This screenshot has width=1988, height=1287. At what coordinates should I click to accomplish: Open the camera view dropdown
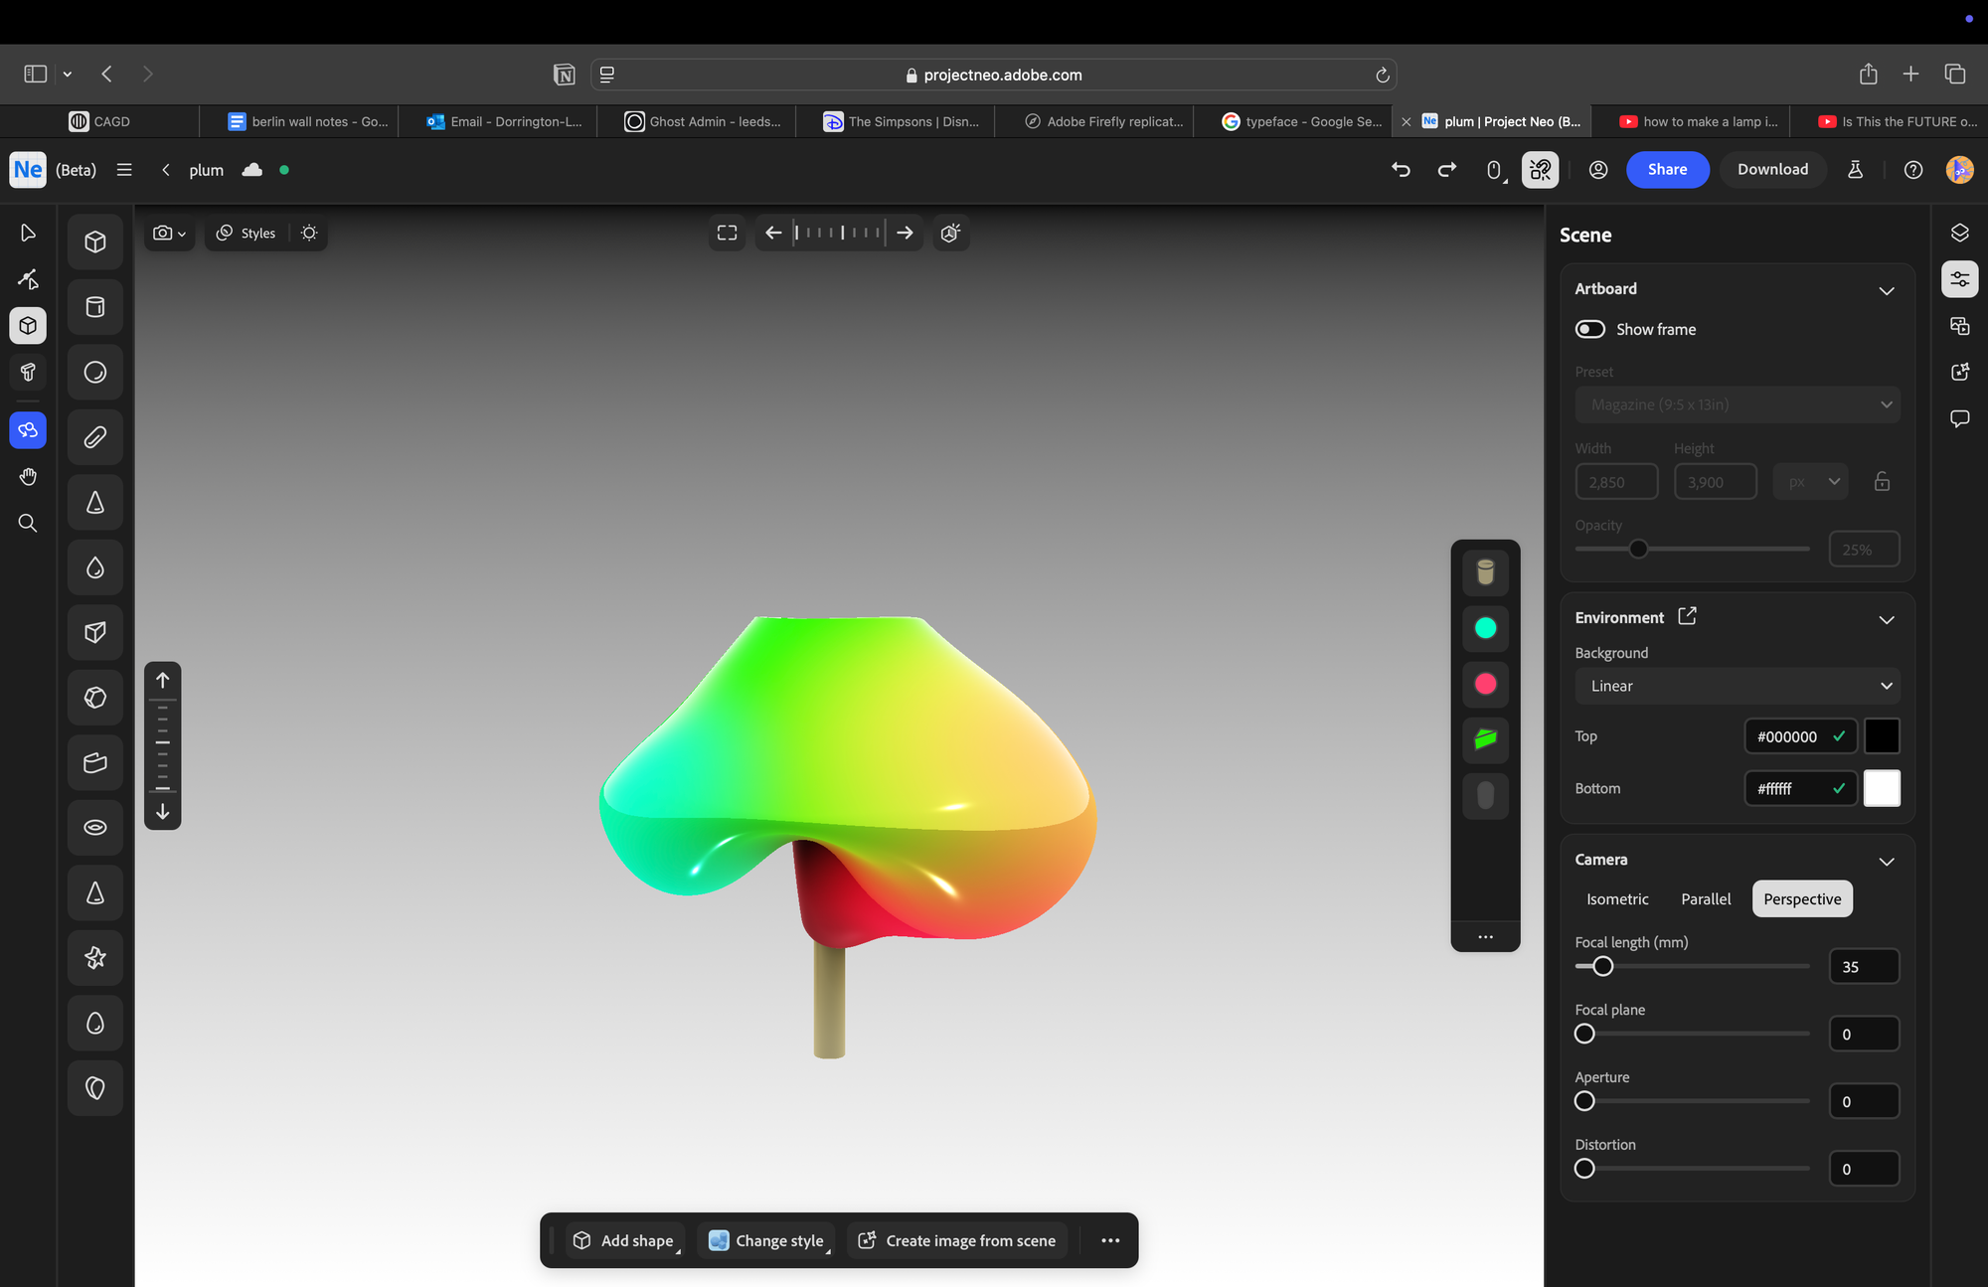pos(170,233)
